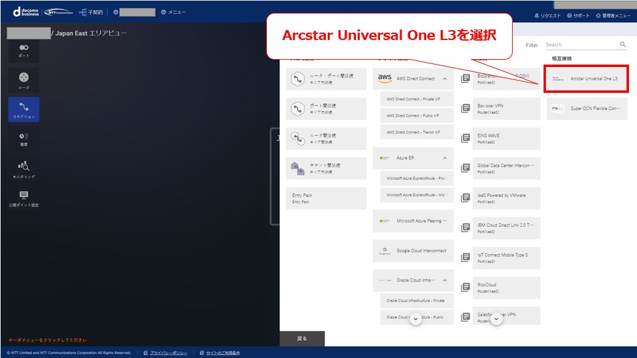The height and width of the screenshot is (358, 637).
Task: Select AWS Direct Connect - Transit VIF
Action: pyautogui.click(x=417, y=132)
